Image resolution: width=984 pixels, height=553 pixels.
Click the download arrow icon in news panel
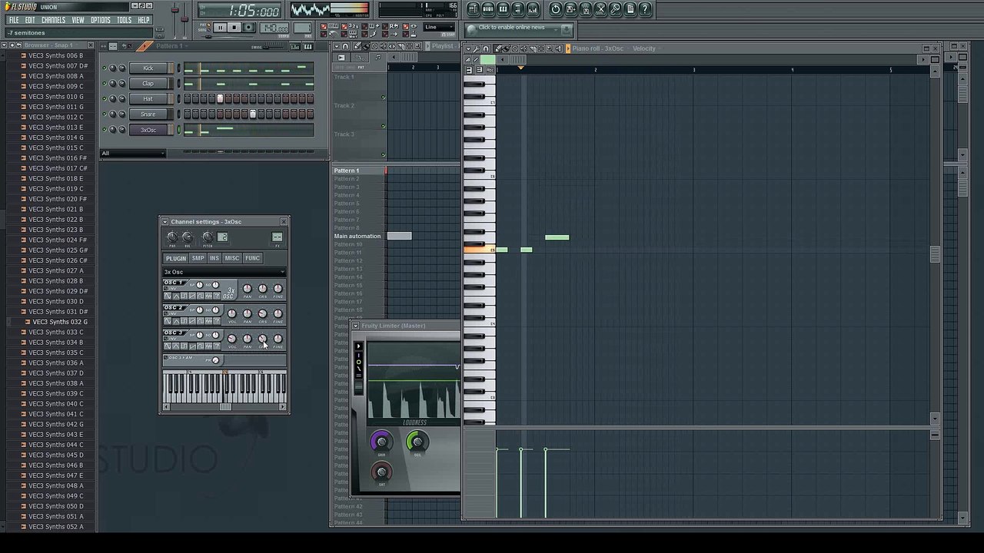tap(567, 29)
